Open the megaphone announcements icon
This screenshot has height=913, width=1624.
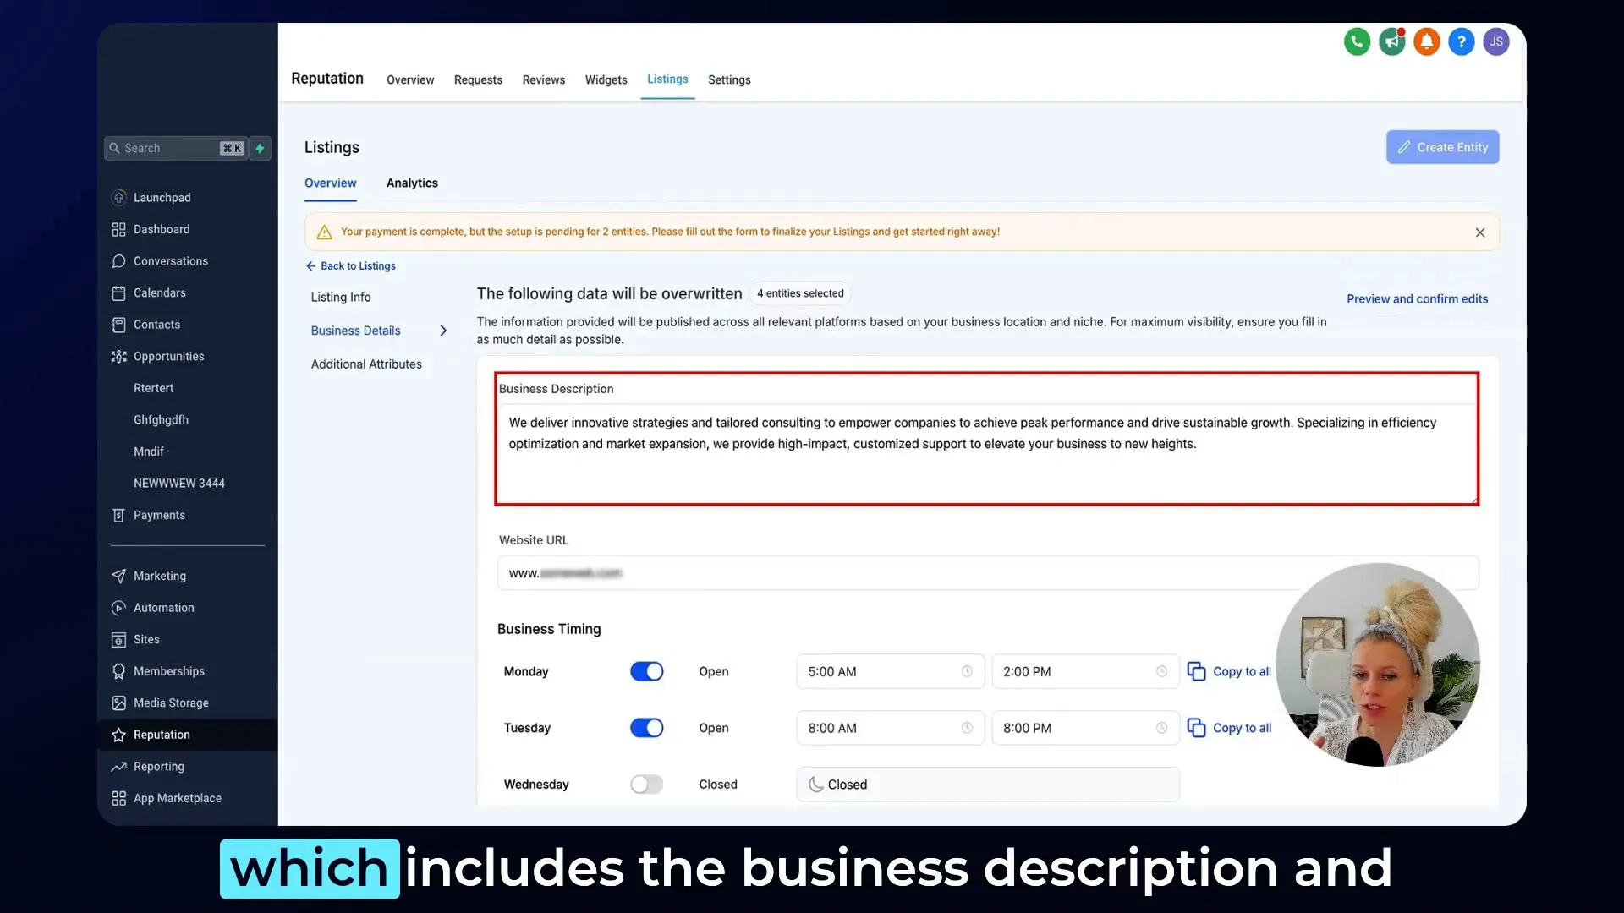coord(1391,41)
